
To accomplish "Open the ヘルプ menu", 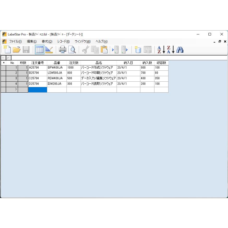I will [x=101, y=41].
